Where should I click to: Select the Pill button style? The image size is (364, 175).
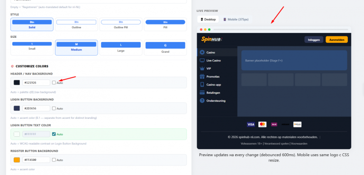click(165, 24)
